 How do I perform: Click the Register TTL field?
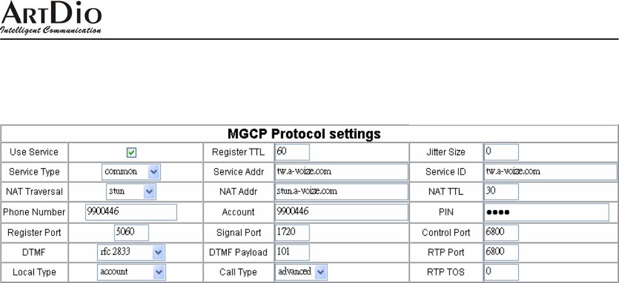tap(292, 152)
